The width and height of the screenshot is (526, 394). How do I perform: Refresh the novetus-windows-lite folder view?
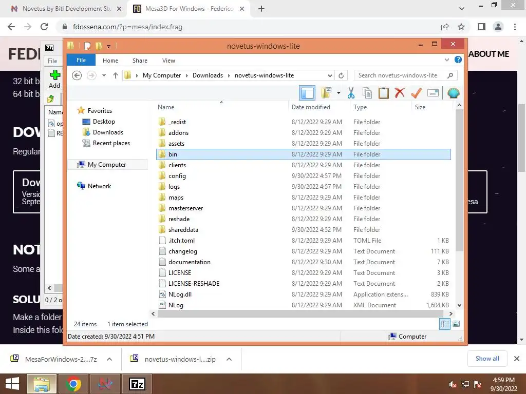click(341, 75)
